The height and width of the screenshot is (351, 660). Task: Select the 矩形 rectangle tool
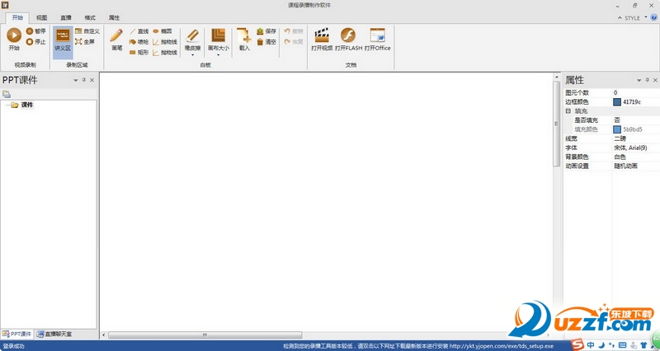139,52
